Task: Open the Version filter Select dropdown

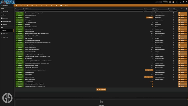Action: coord(149,10)
